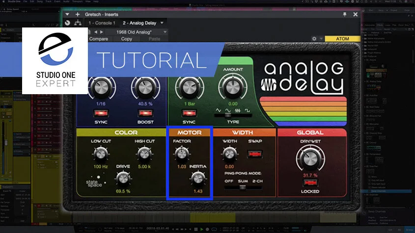Add an insert with the plus icon

(x=78, y=14)
